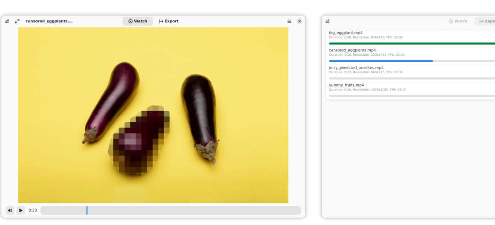This screenshot has width=495, height=225.
Task: Close the left video window
Action: pos(299,21)
